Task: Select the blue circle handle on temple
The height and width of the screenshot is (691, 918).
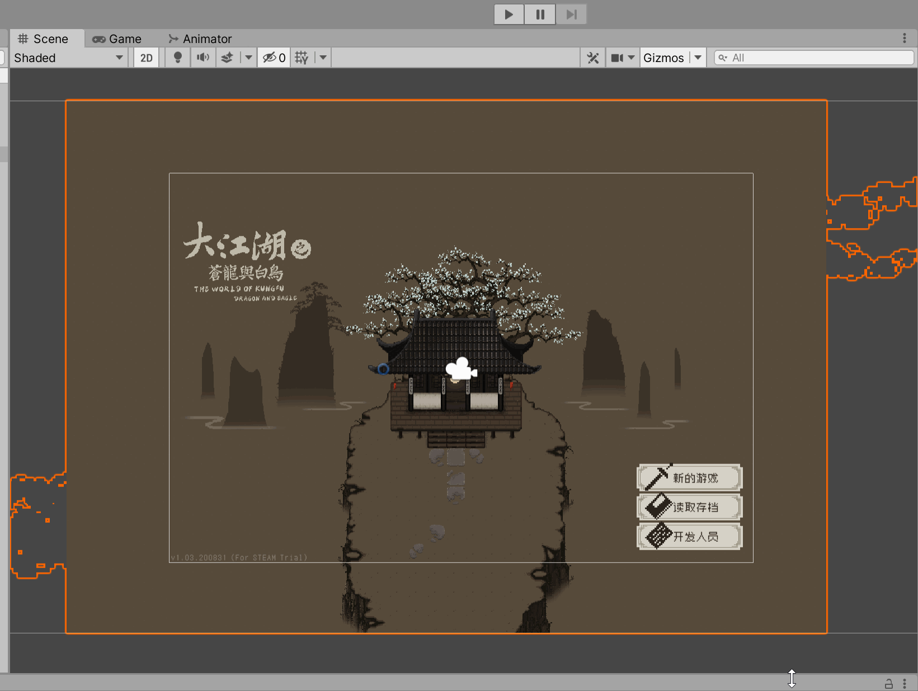Action: (383, 369)
